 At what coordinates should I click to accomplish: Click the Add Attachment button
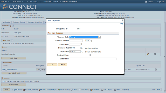[x=14, y=73]
